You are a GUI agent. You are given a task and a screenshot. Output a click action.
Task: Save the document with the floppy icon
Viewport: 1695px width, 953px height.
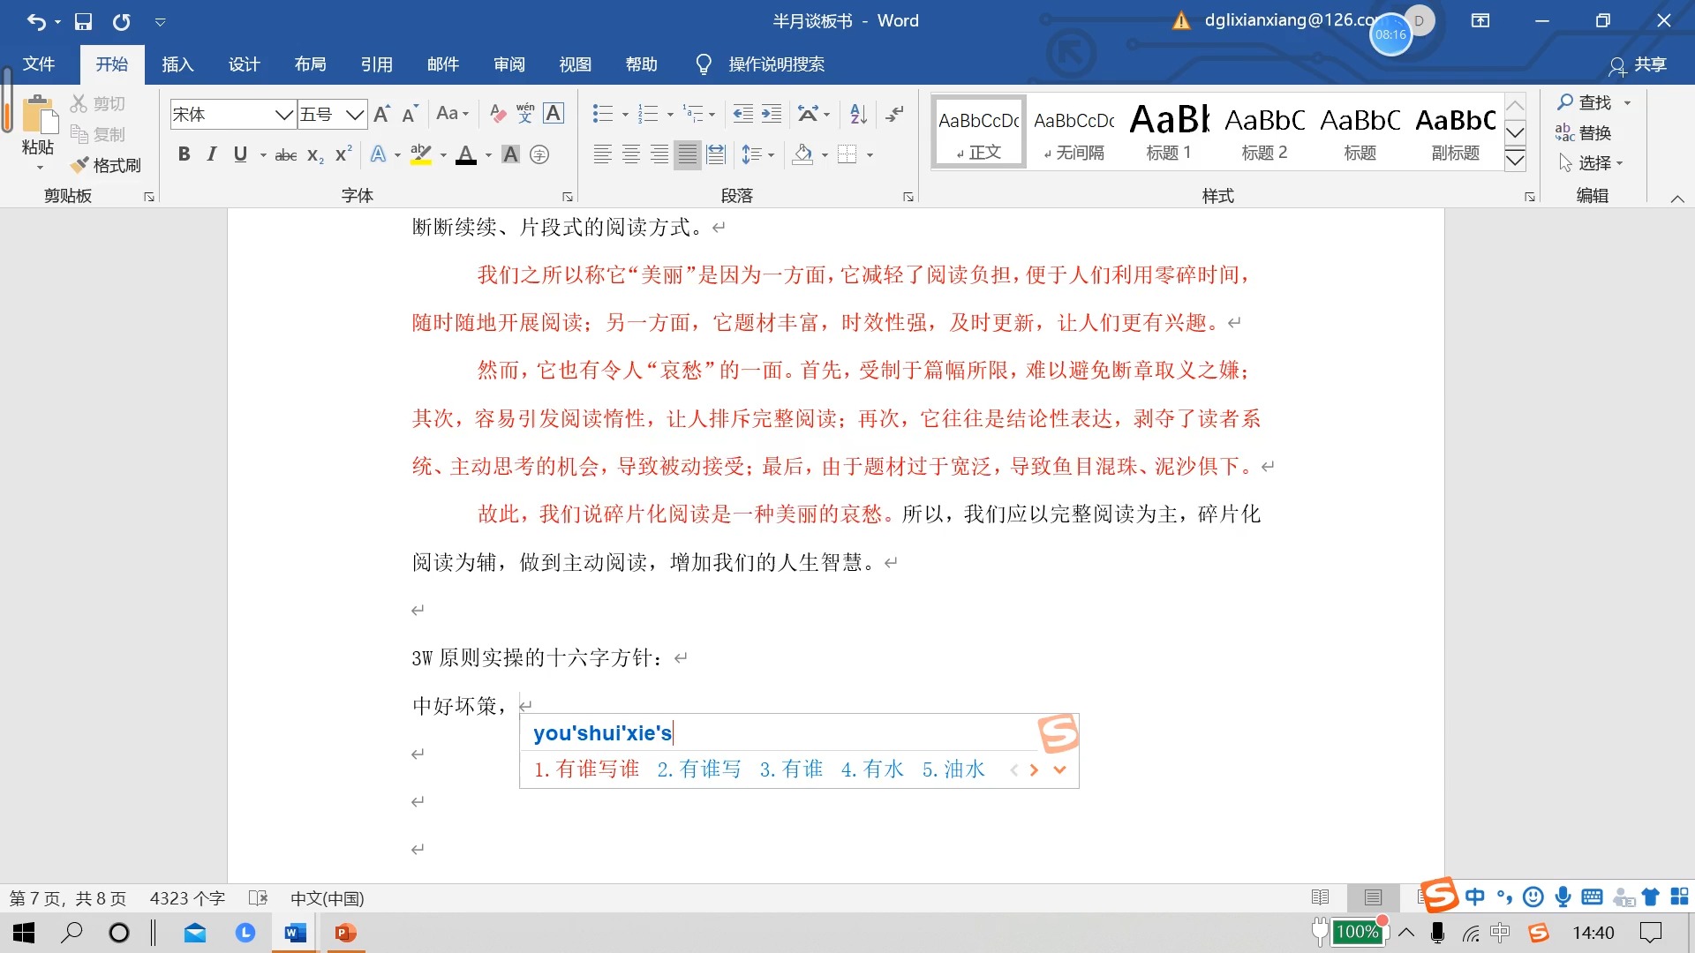83,21
